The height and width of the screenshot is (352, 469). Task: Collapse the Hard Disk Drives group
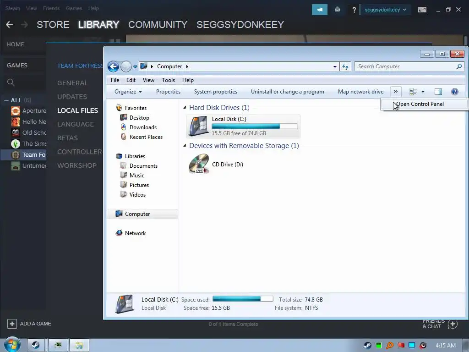185,107
